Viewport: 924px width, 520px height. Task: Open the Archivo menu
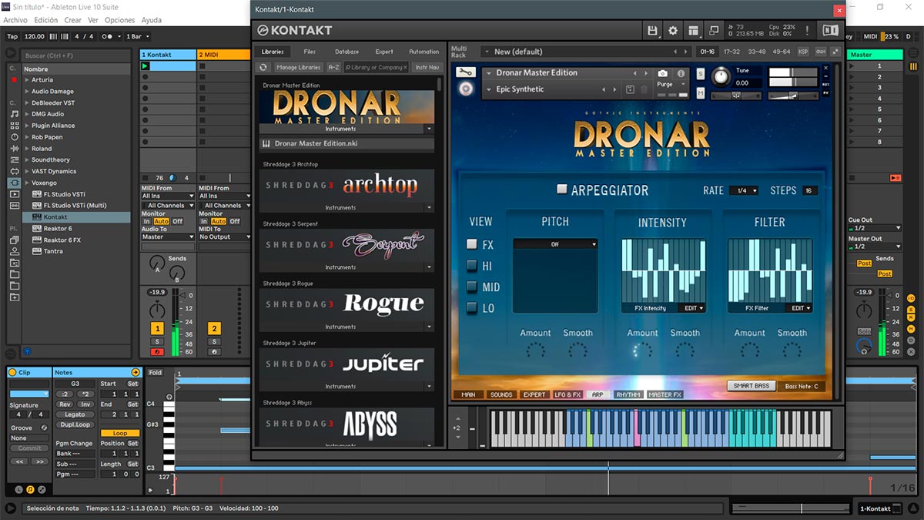(x=15, y=20)
